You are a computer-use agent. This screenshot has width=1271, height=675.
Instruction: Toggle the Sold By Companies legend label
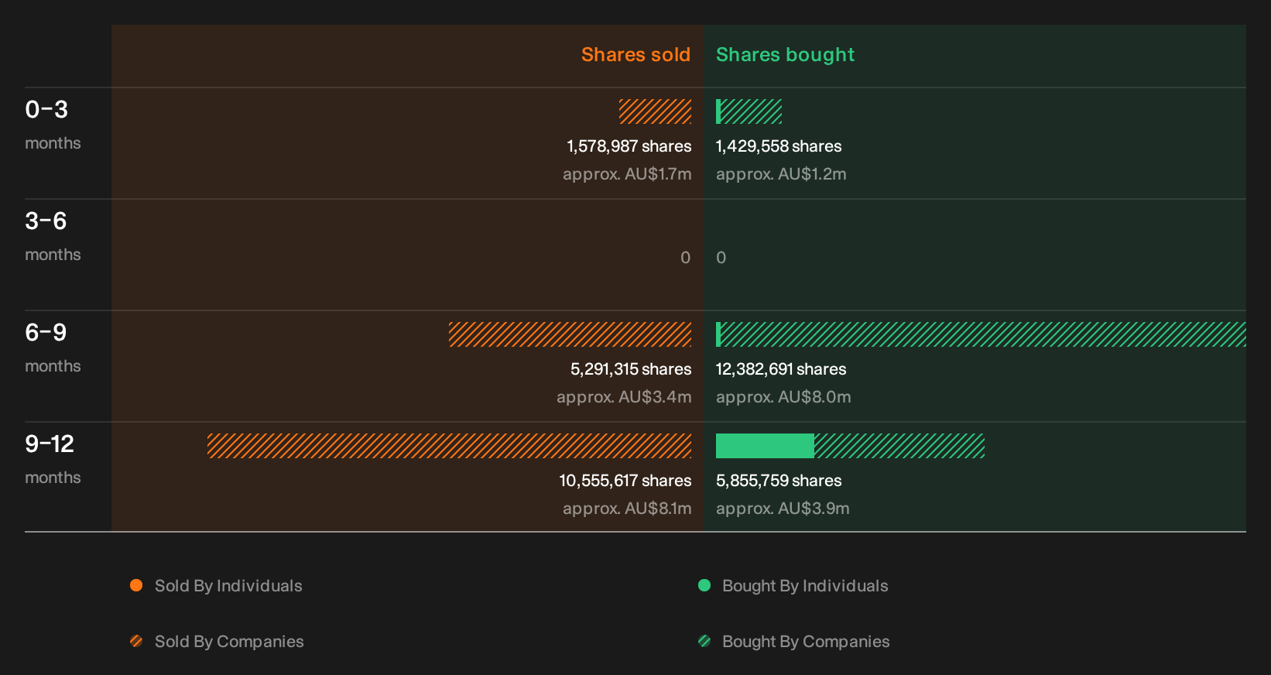(x=229, y=642)
